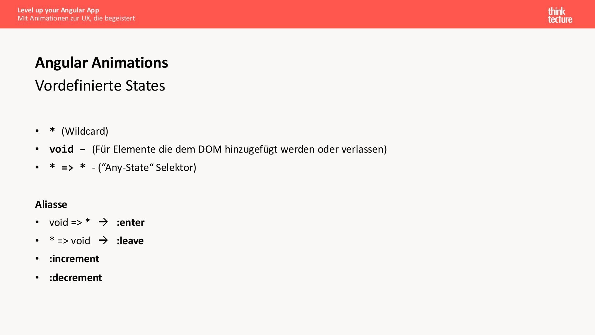Click the (Wildcard) description text
Viewport: 595px width, 335px height.
85,131
